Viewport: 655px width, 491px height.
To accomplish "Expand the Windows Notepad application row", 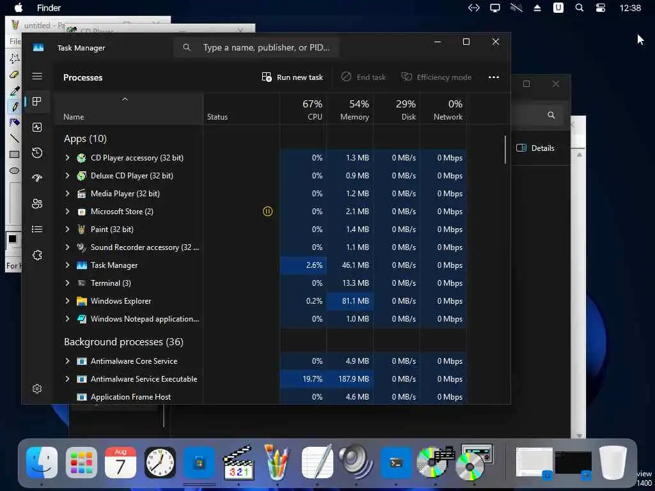I will click(x=67, y=319).
